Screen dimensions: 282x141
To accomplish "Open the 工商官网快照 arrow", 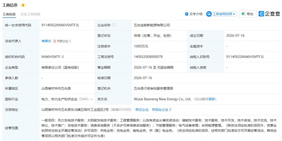I will (234, 14).
